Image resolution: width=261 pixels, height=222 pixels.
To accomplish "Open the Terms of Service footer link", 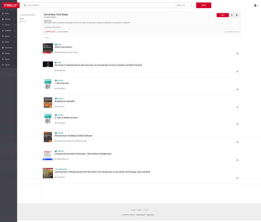I will tap(140, 215).
